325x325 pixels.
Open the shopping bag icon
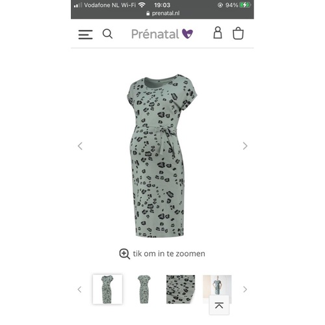click(x=238, y=33)
